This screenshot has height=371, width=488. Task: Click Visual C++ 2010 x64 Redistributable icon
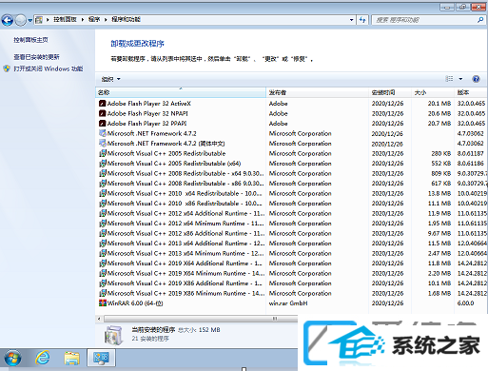coord(102,193)
